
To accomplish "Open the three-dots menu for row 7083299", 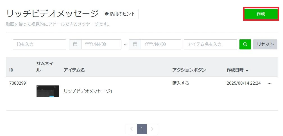I will [x=270, y=83].
